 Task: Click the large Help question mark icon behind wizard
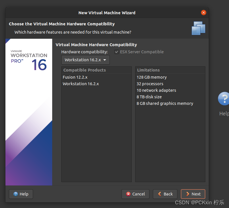pos(224,99)
